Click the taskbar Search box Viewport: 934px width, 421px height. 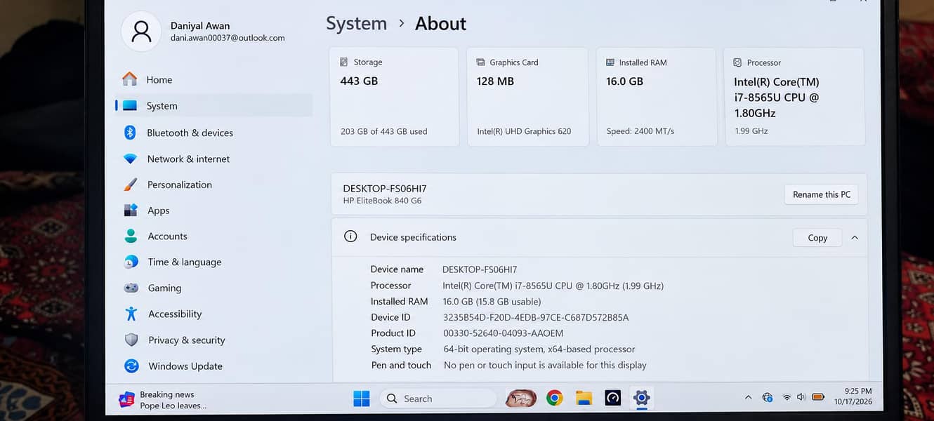click(437, 399)
